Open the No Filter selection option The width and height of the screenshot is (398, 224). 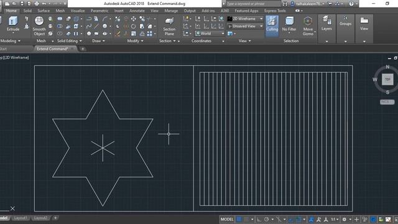pyautogui.click(x=289, y=24)
